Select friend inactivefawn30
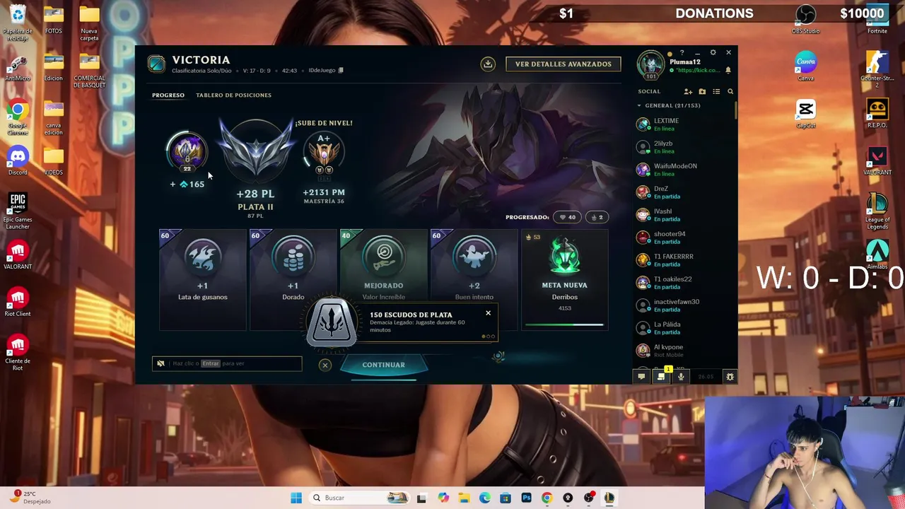The width and height of the screenshot is (905, 509). pos(682,305)
